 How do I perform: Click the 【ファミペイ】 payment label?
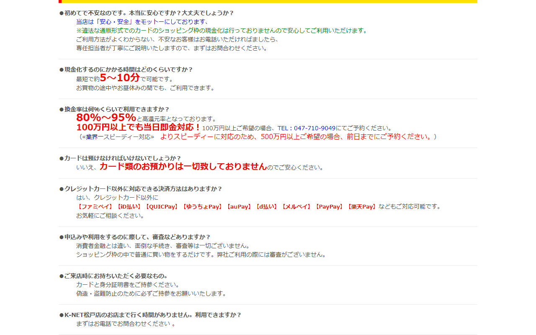pos(95,207)
